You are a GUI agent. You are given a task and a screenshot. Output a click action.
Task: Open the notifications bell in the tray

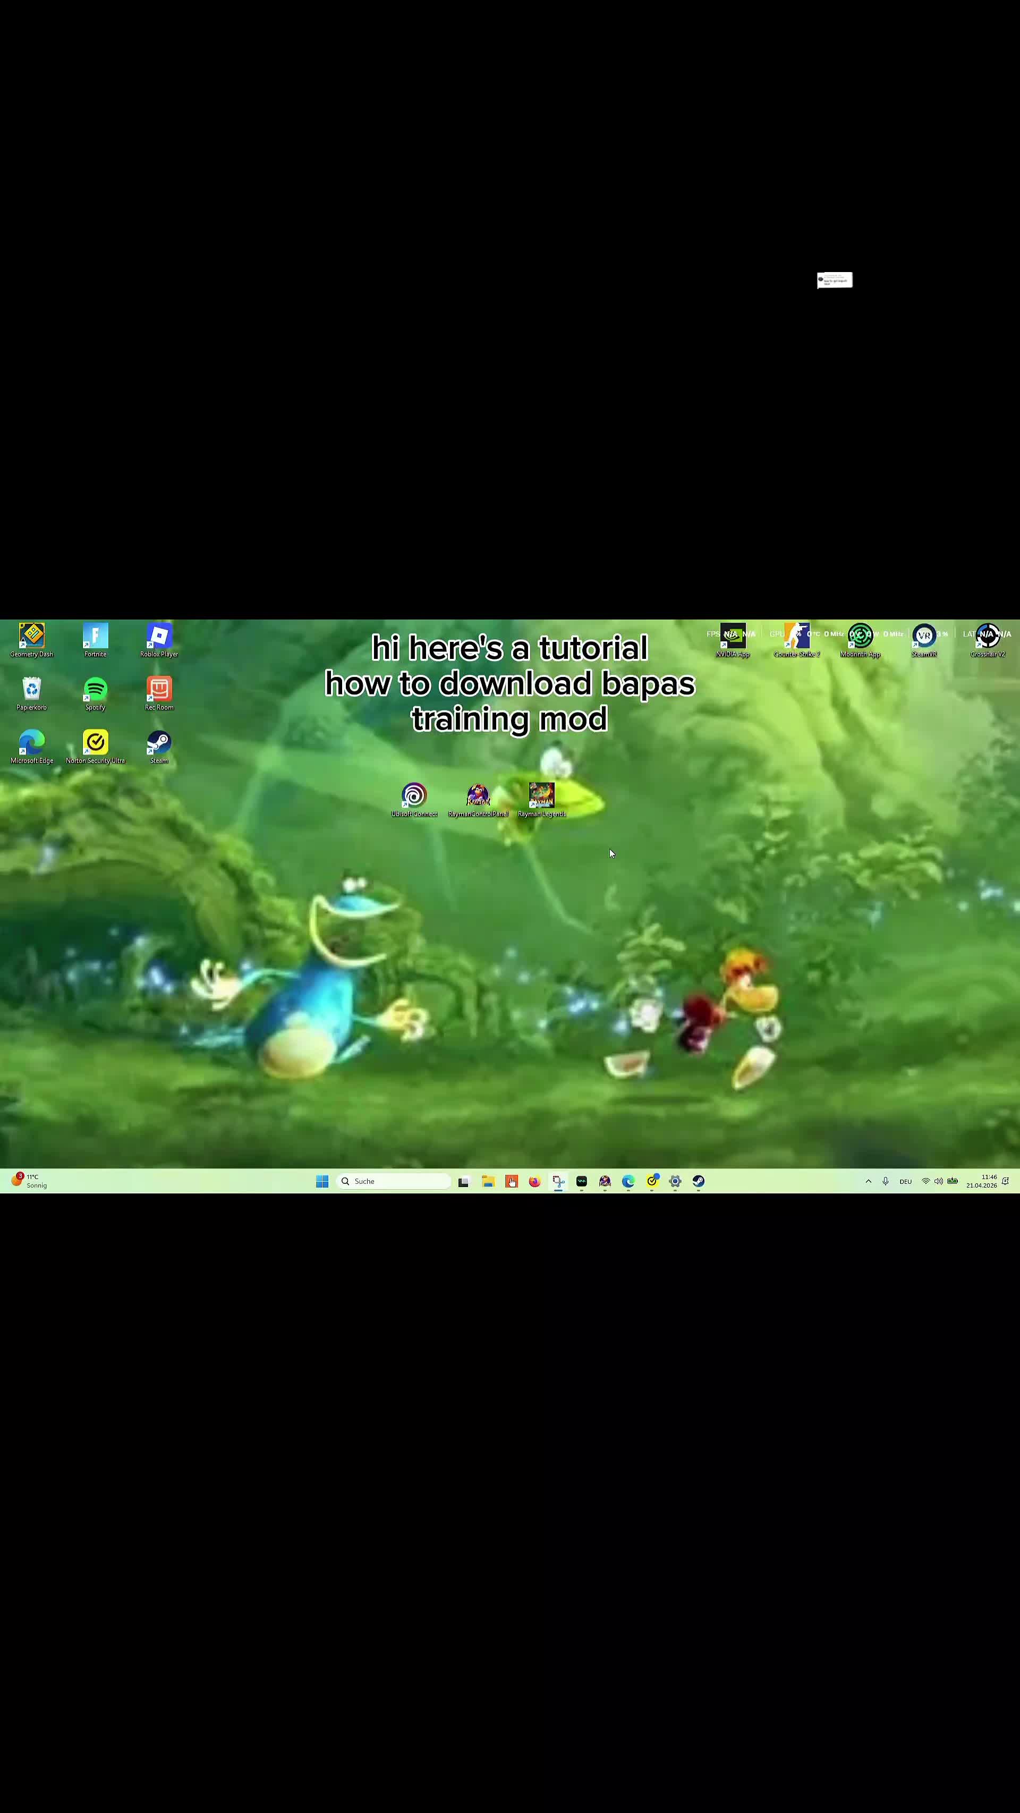(x=1006, y=1182)
